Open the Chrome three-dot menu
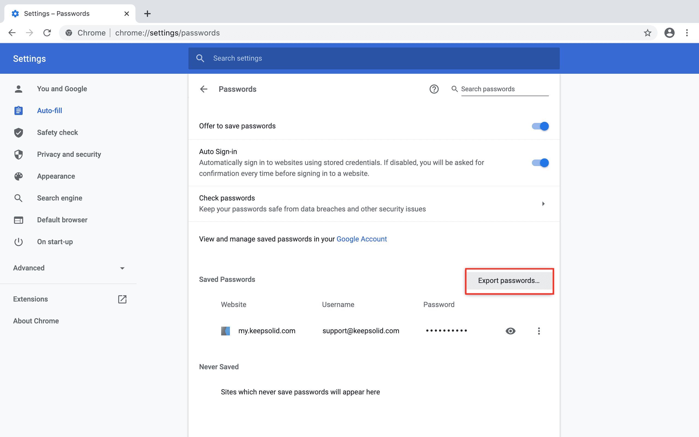The height and width of the screenshot is (437, 699). click(687, 33)
